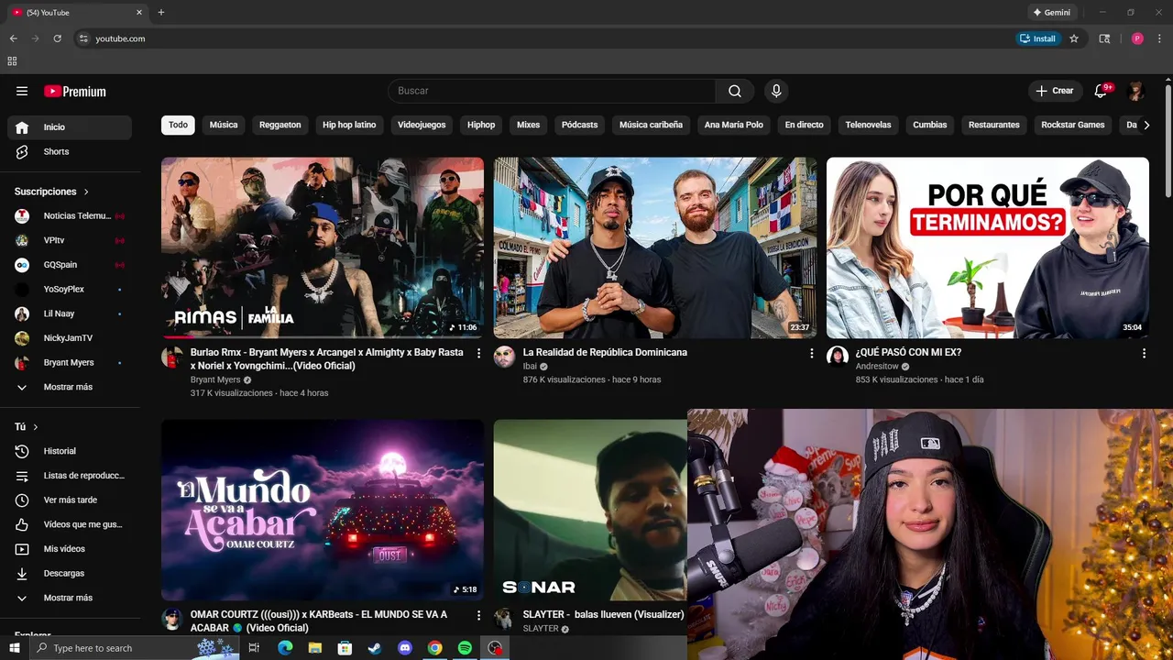Select the Cumbias filter chip

pyautogui.click(x=930, y=125)
